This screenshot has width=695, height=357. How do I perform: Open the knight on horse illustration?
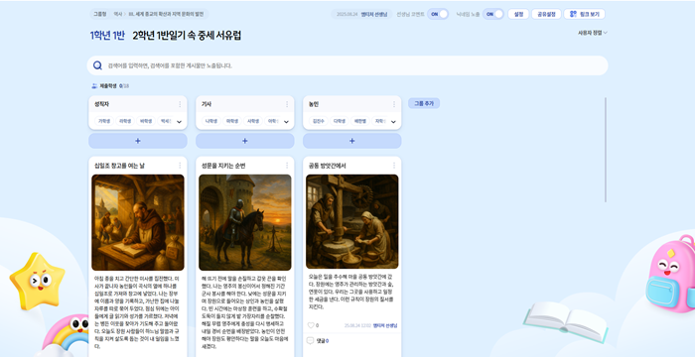click(245, 222)
